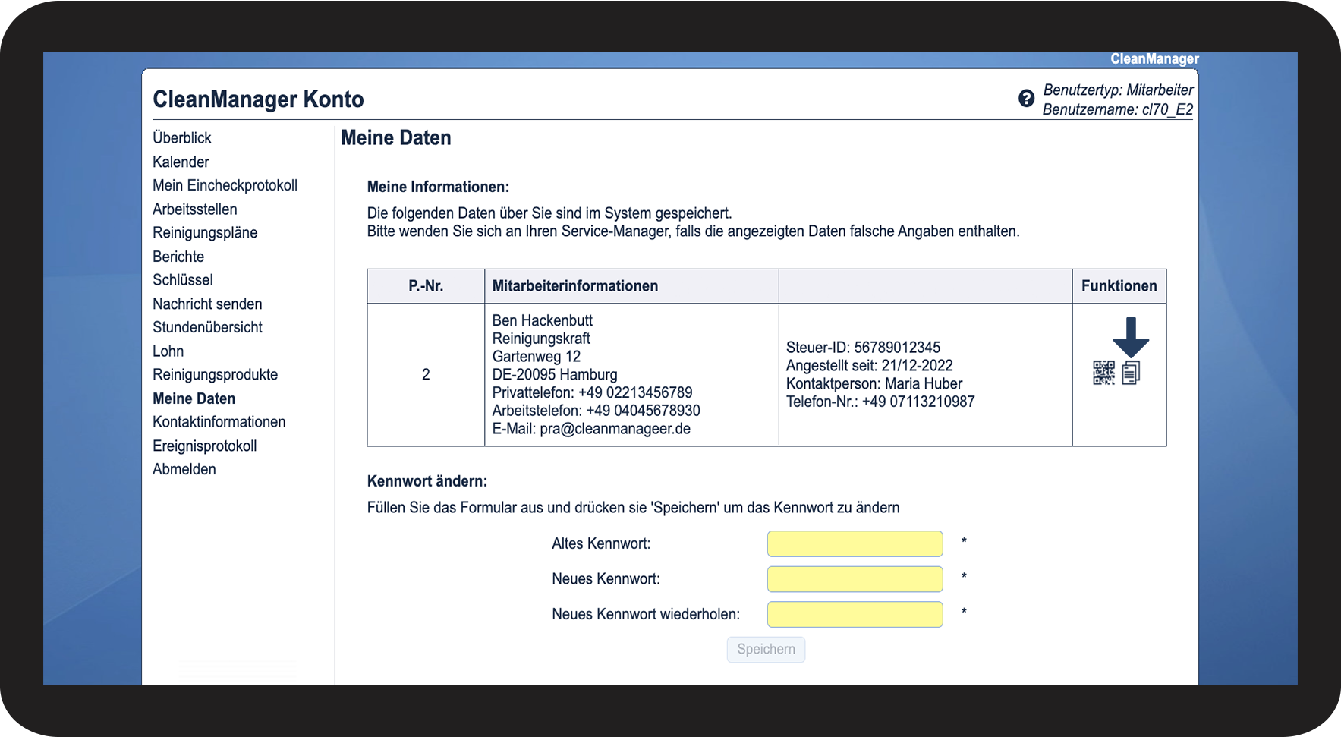Open the Lohn menu entry

[x=168, y=351]
